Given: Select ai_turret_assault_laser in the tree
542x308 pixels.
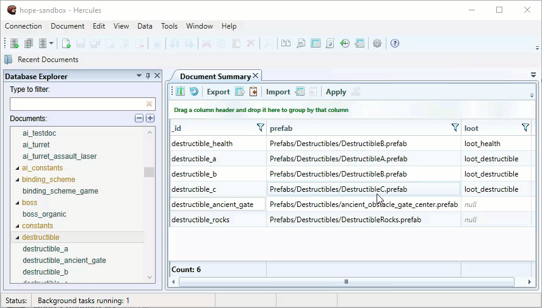Looking at the screenshot, I should [x=59, y=156].
